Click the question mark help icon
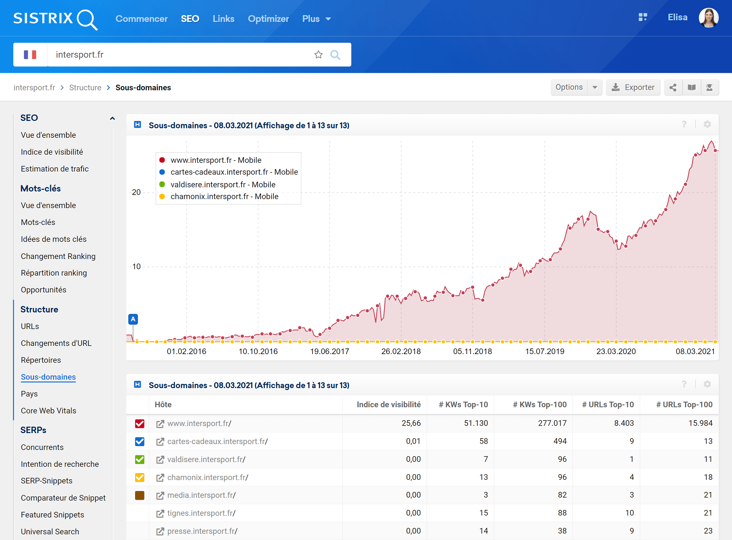 tap(684, 125)
